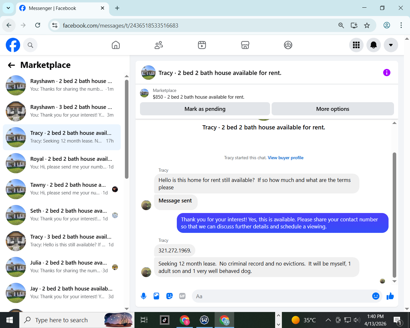Image resolution: width=410 pixels, height=328 pixels.
Task: Open Rayshawn 3 bed 2 bath chat
Action: 62,111
